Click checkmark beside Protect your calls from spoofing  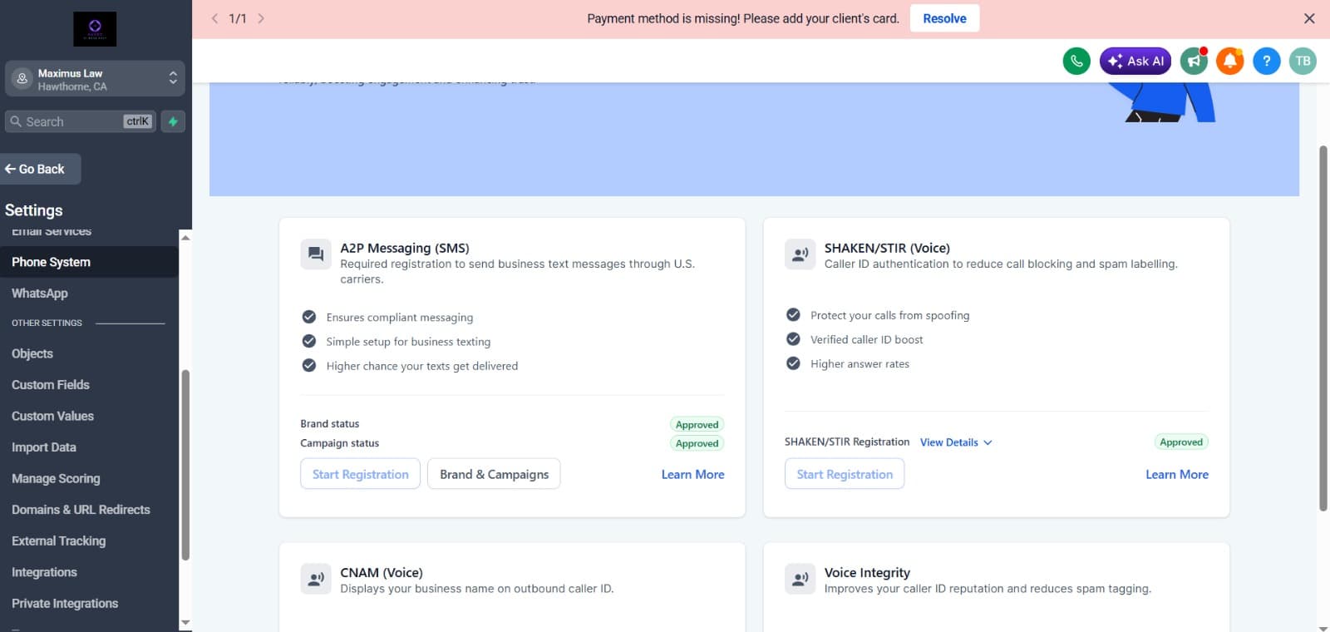[793, 314]
